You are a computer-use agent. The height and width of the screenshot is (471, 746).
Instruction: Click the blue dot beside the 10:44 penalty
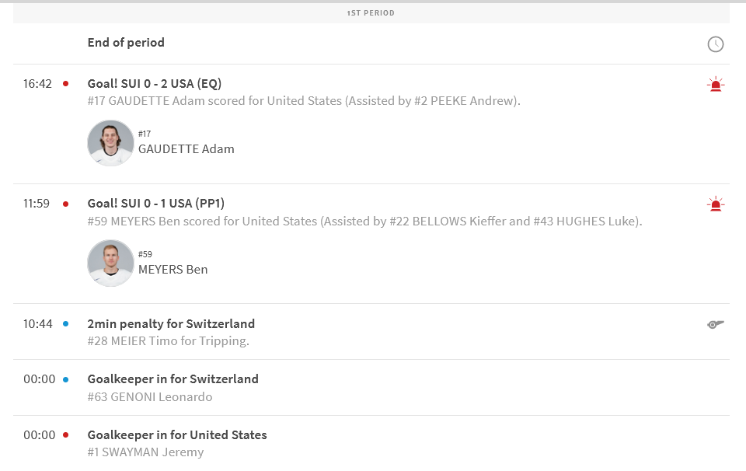(x=65, y=324)
